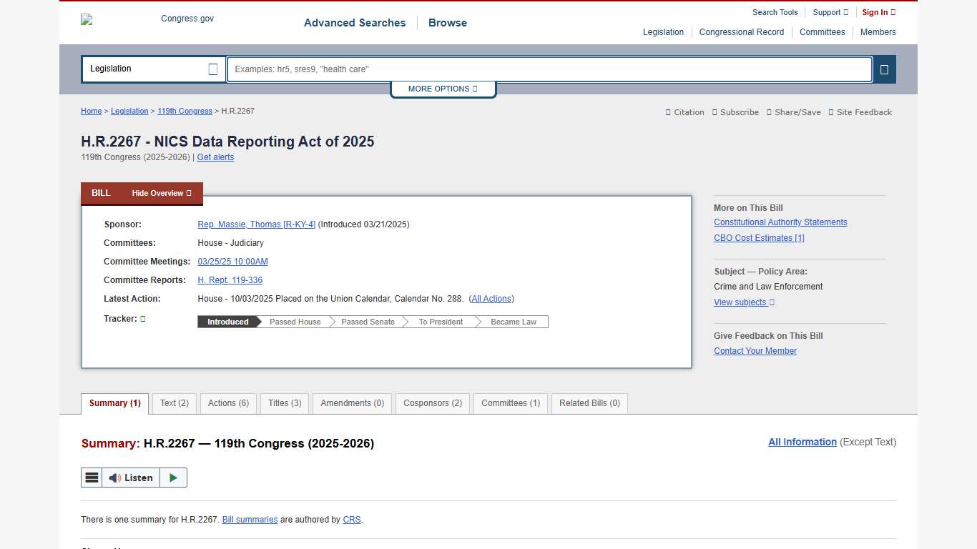The height and width of the screenshot is (549, 977).
Task: Follow the Rep. Massie, Thomas sponsor link
Action: [256, 224]
